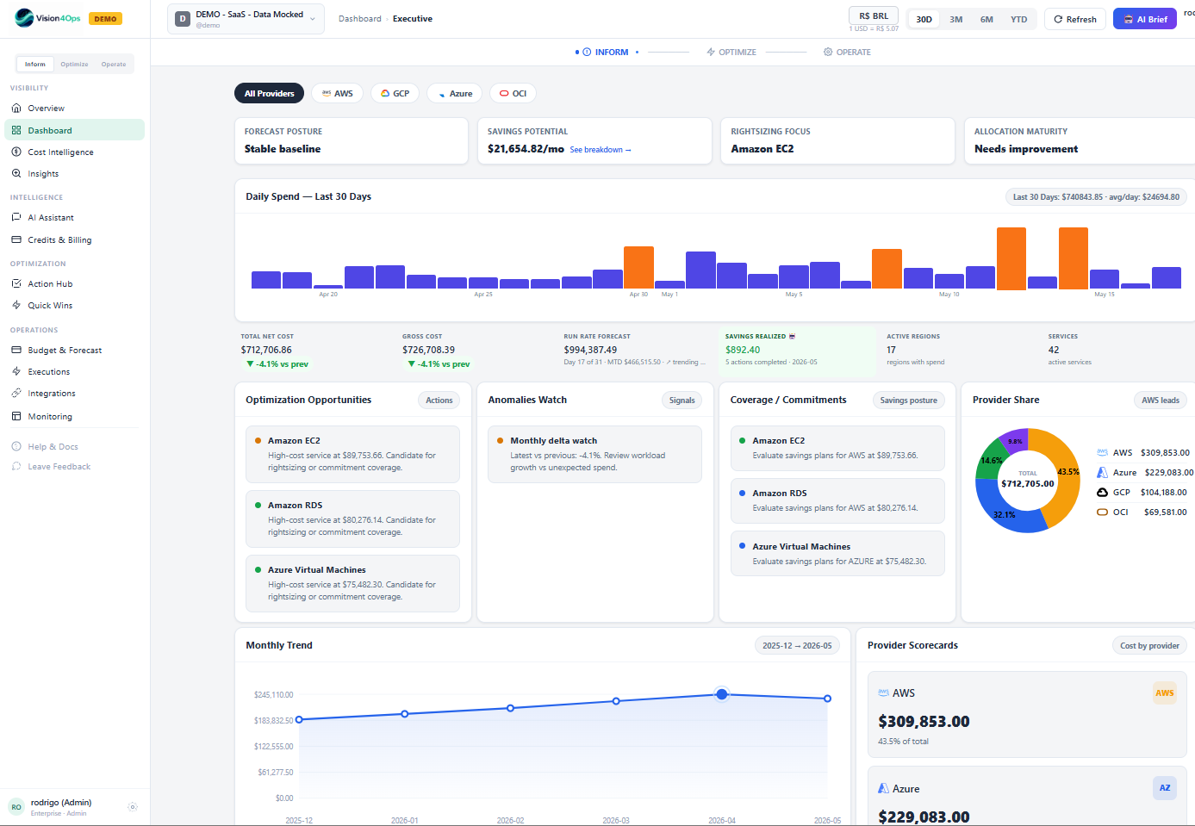Click the Monitoring panel icon
The height and width of the screenshot is (826, 1195).
(16, 417)
